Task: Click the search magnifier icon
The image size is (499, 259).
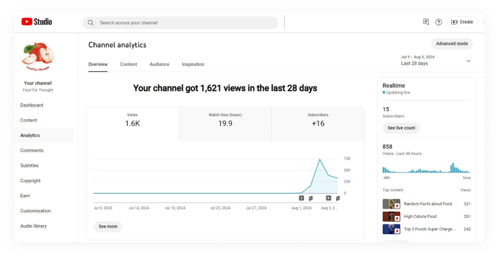Action: pyautogui.click(x=91, y=22)
